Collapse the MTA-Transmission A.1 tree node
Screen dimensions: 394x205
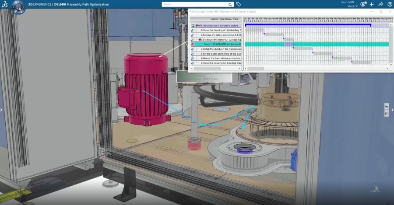(x=197, y=26)
